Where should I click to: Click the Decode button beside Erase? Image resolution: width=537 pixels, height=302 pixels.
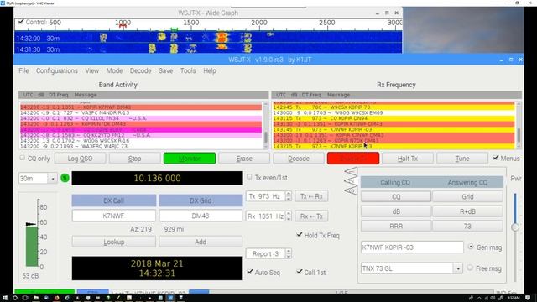coord(299,159)
